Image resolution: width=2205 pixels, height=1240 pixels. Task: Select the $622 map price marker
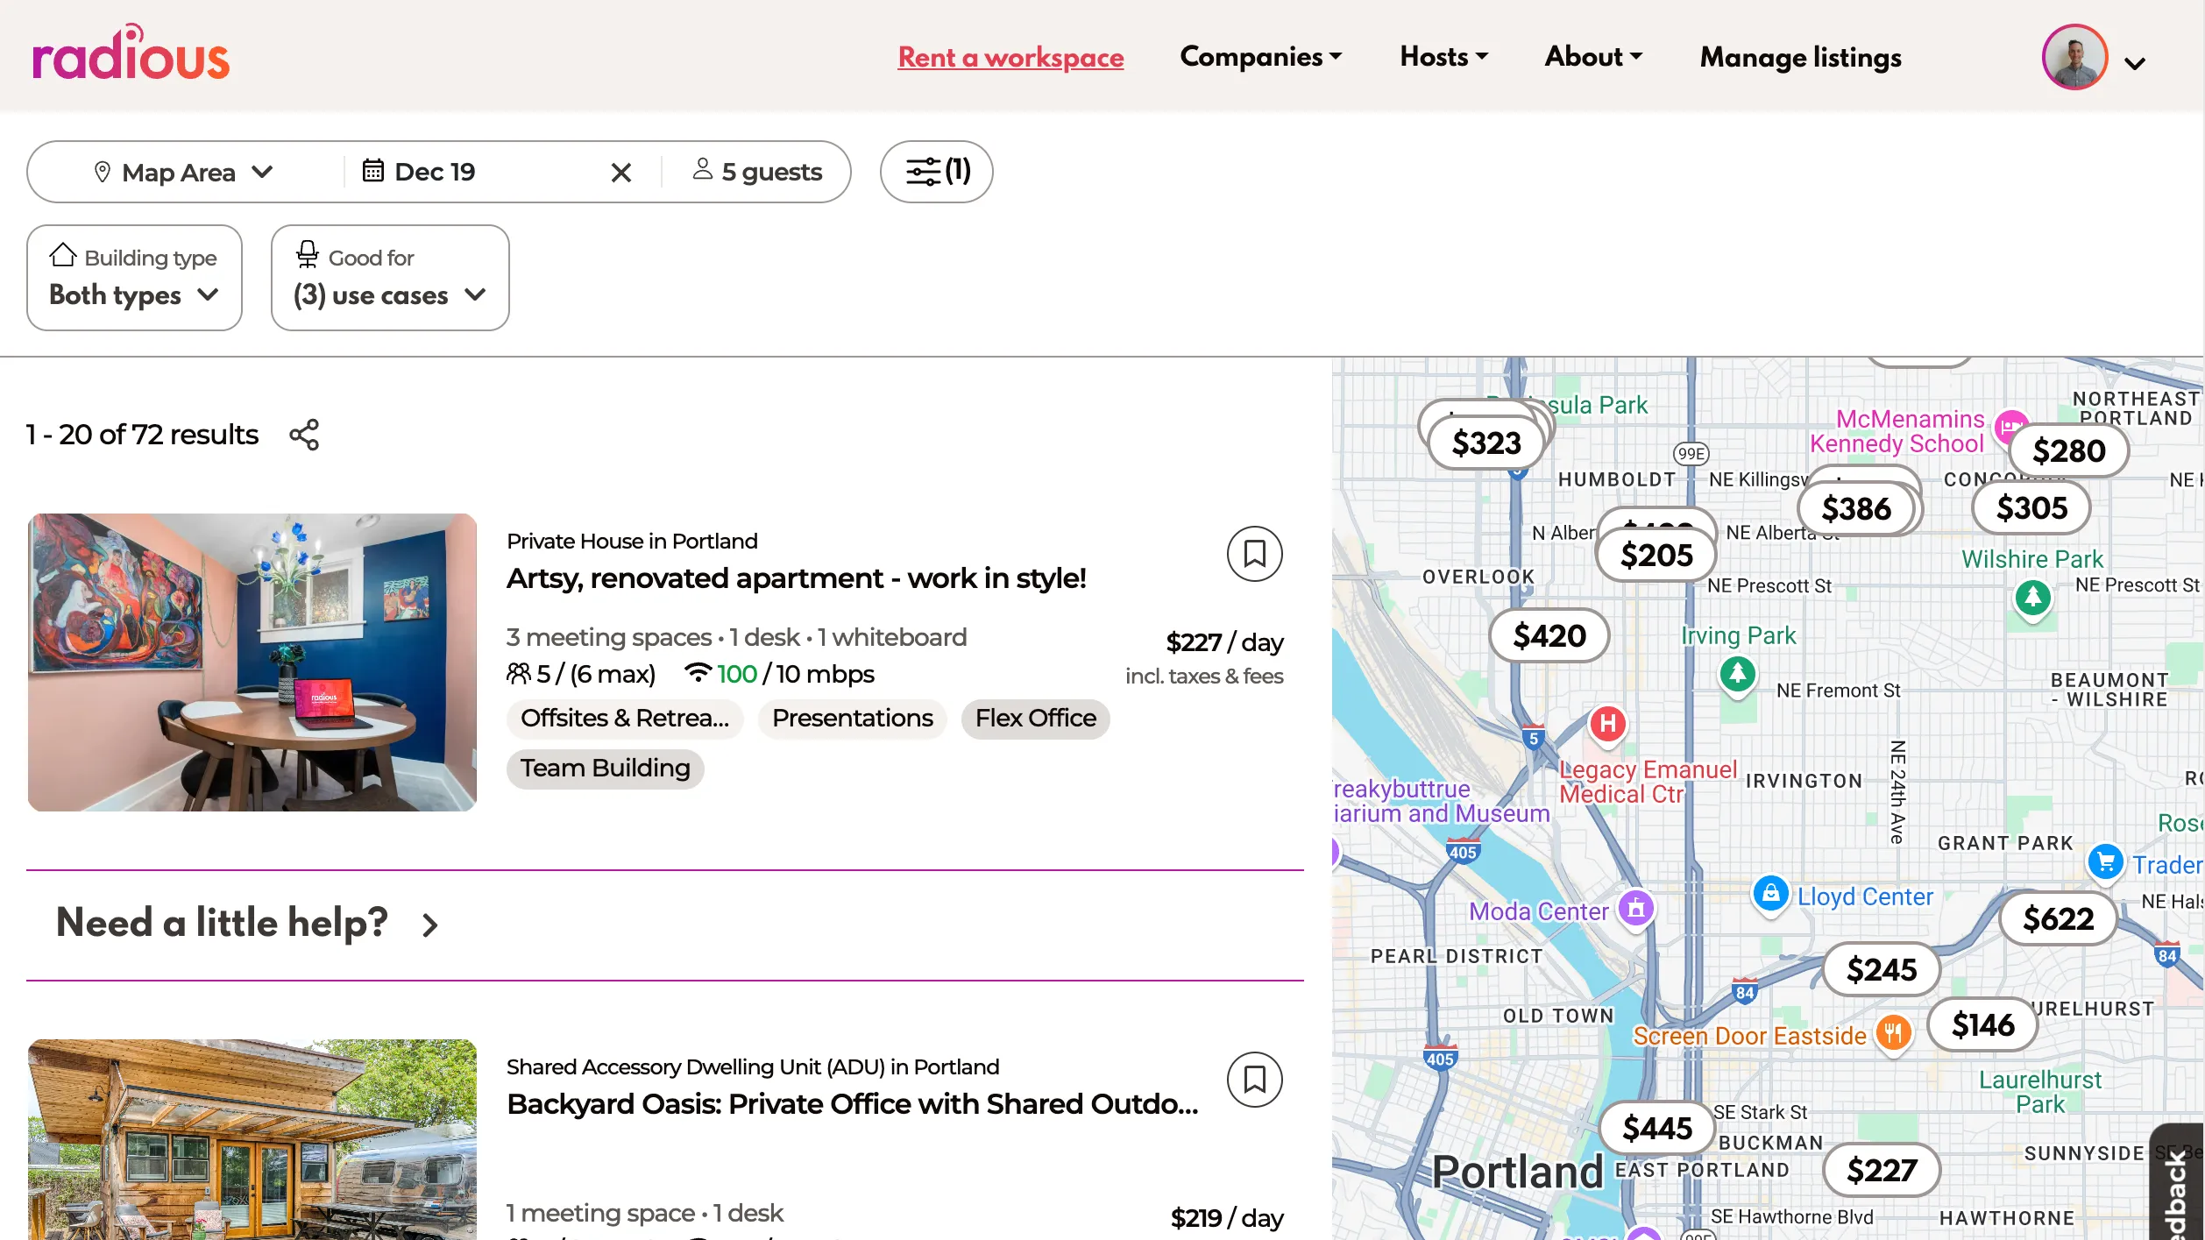2057,918
